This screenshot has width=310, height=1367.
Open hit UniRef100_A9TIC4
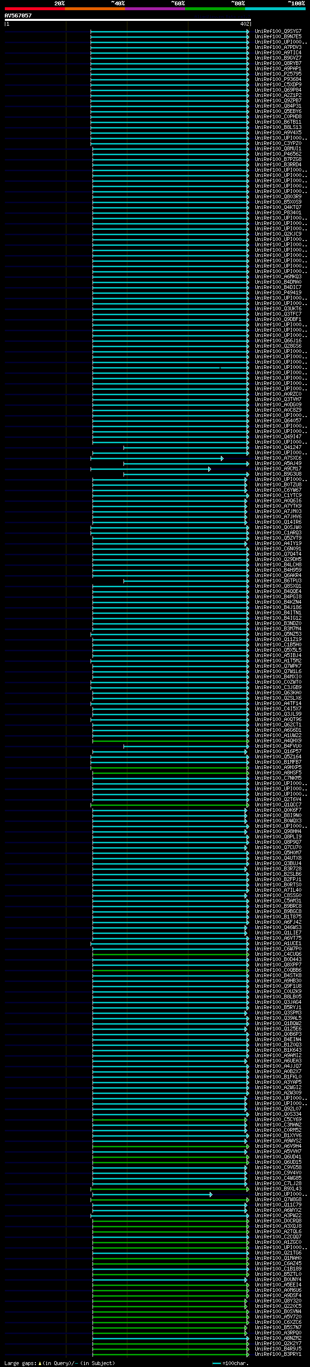click(278, 52)
